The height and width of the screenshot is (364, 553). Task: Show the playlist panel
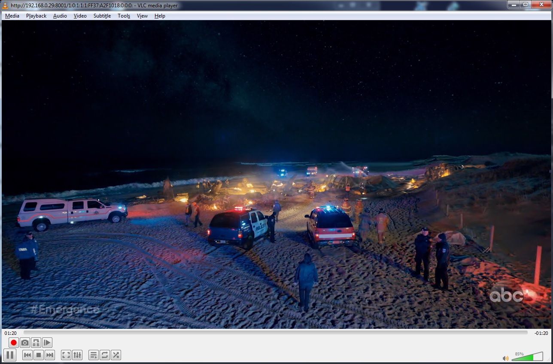tap(94, 355)
